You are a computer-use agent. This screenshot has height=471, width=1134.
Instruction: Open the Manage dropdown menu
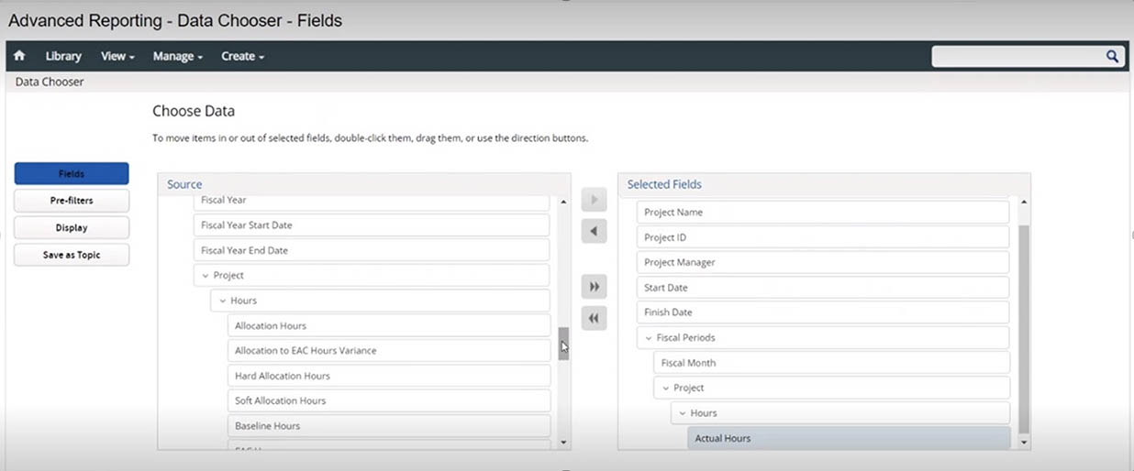tap(178, 56)
